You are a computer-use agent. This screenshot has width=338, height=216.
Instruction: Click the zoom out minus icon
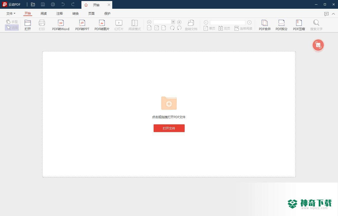pos(149,22)
